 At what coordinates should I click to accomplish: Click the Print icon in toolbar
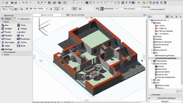15,3
